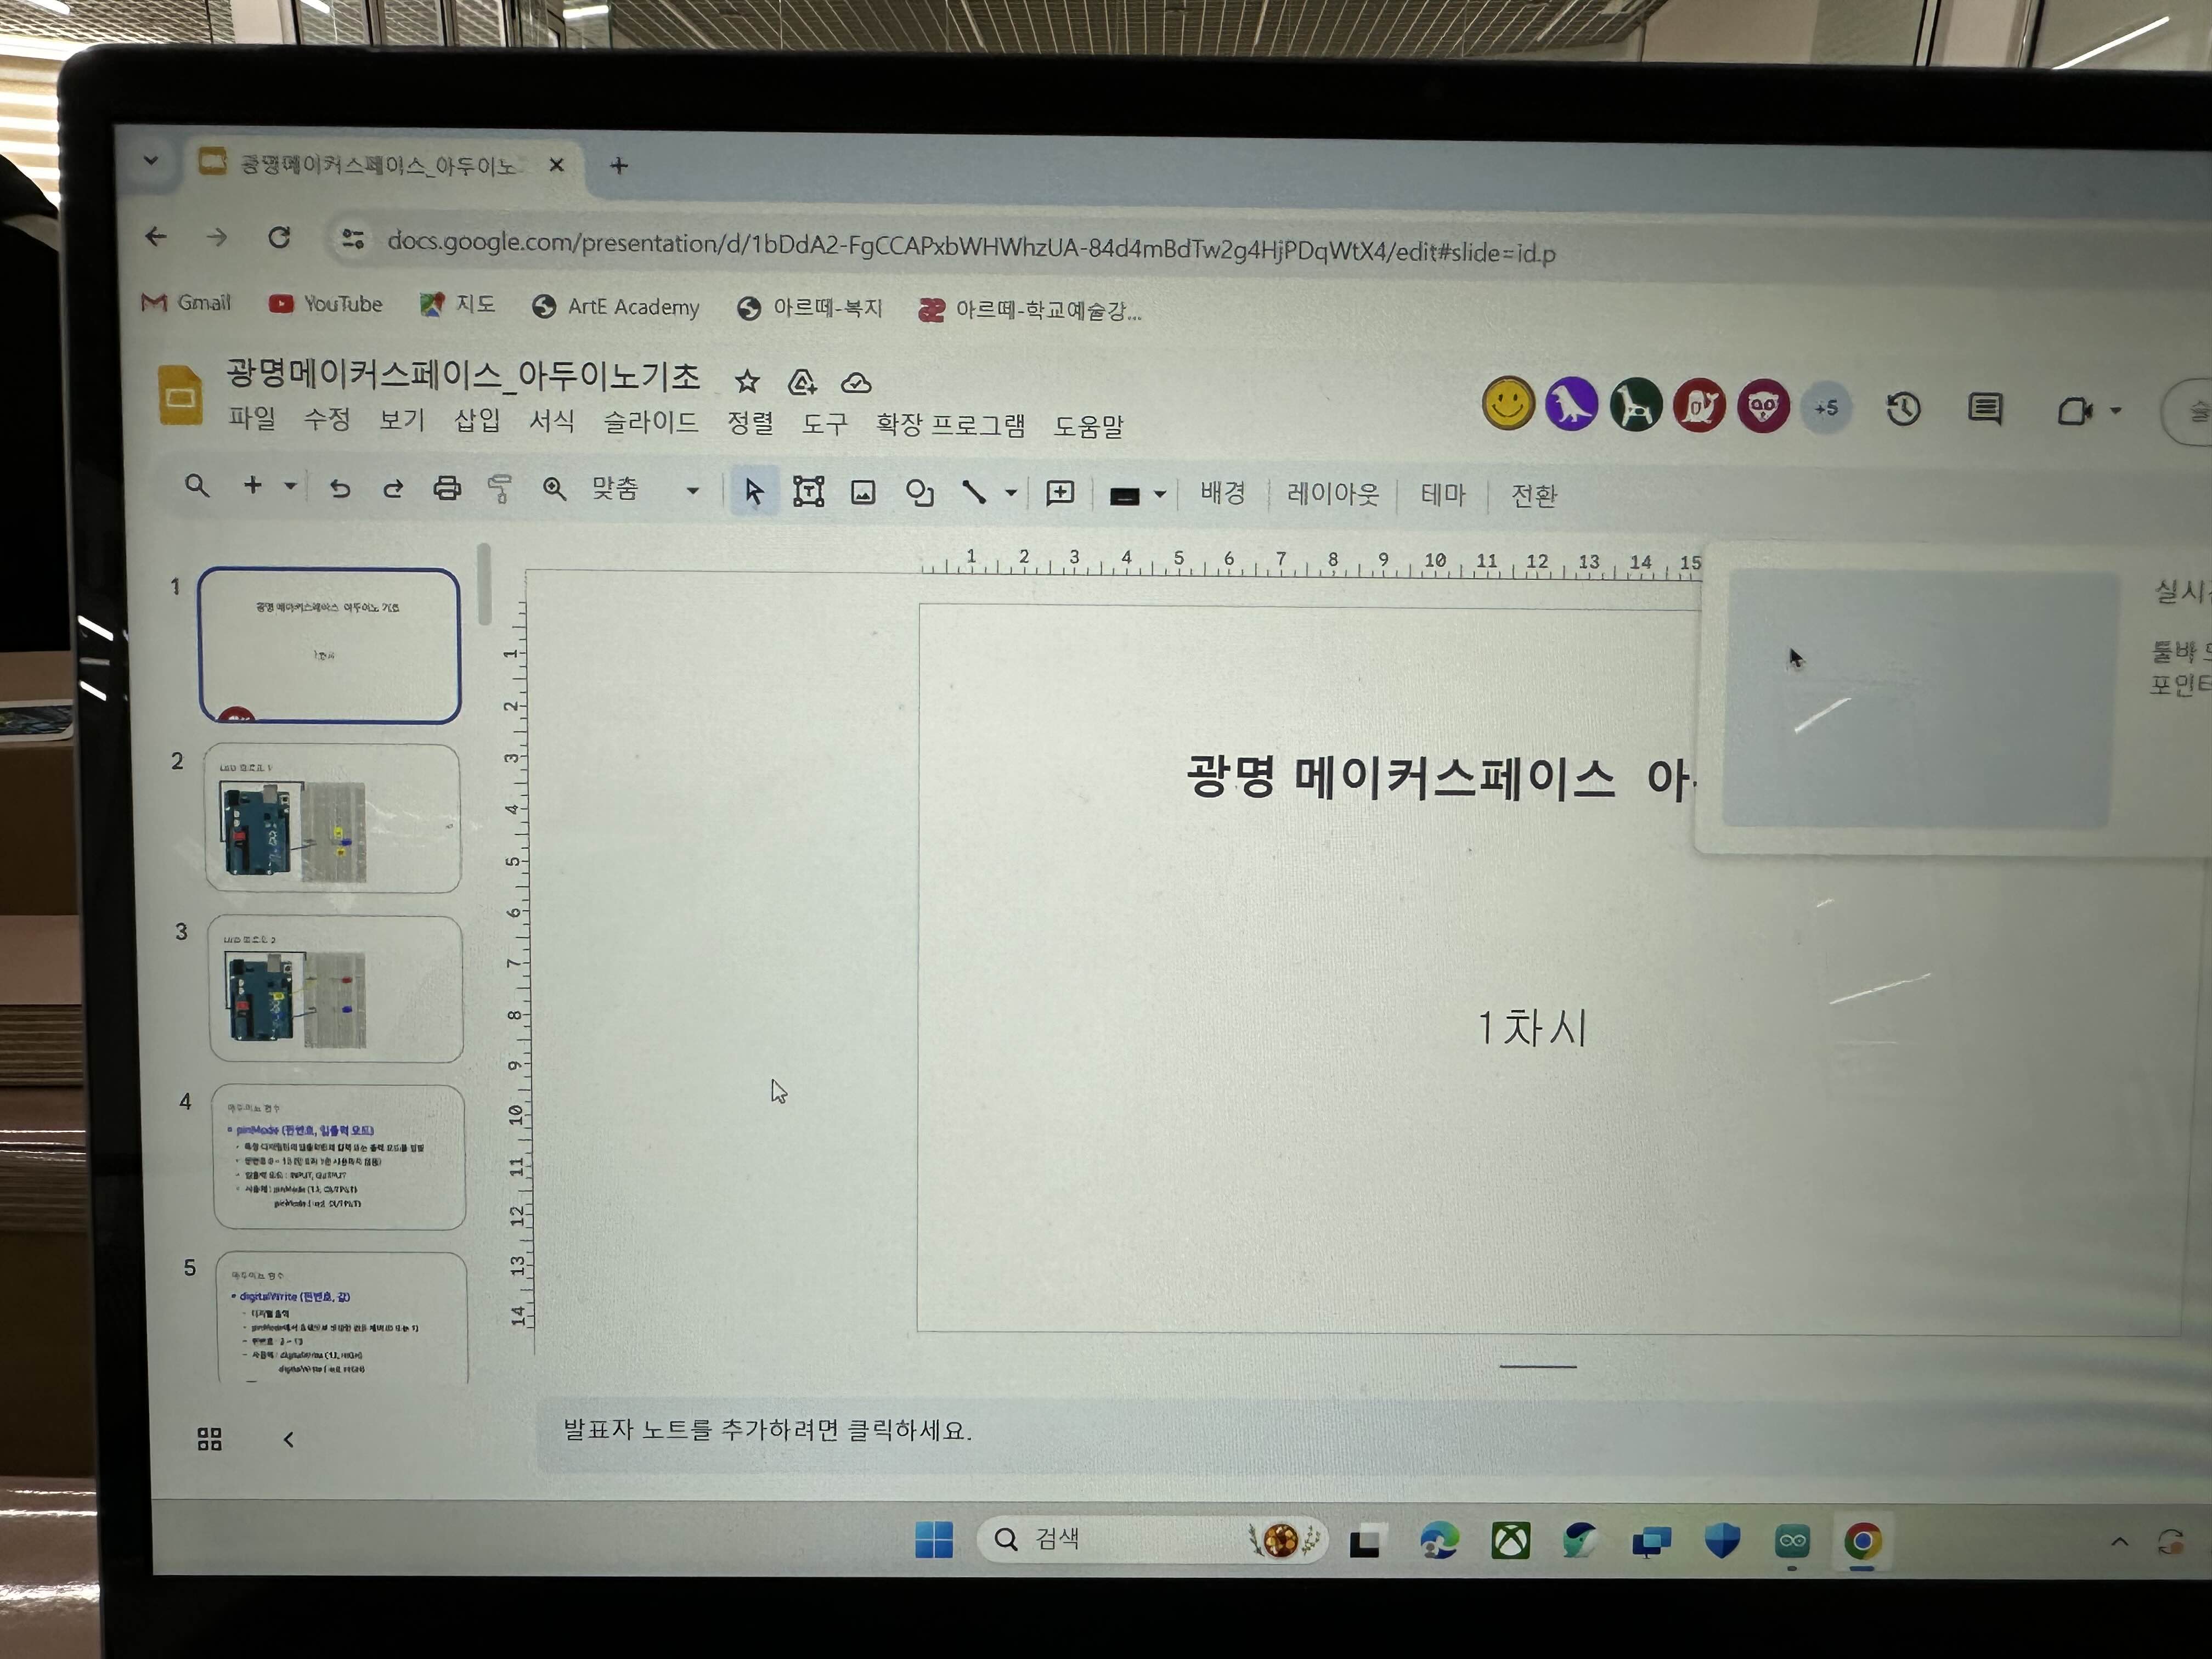
Task: Open the pen color swatch
Action: (1125, 496)
